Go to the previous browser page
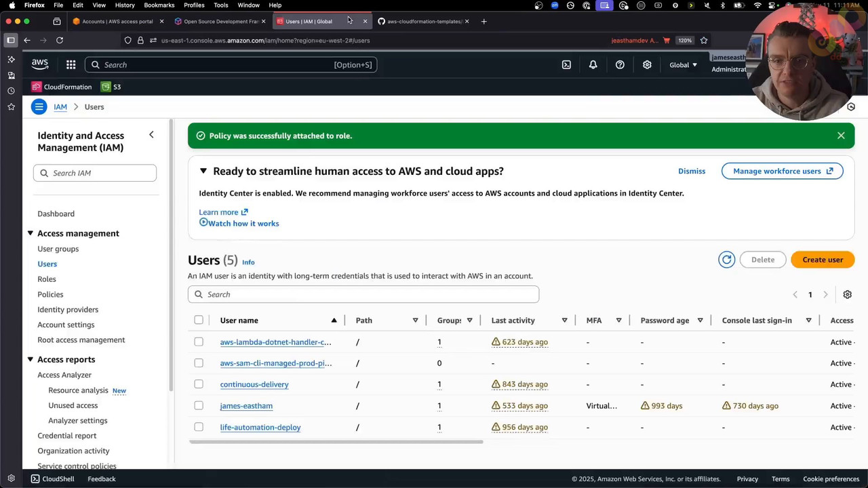Screen dimensions: 868x488 coord(27,40)
